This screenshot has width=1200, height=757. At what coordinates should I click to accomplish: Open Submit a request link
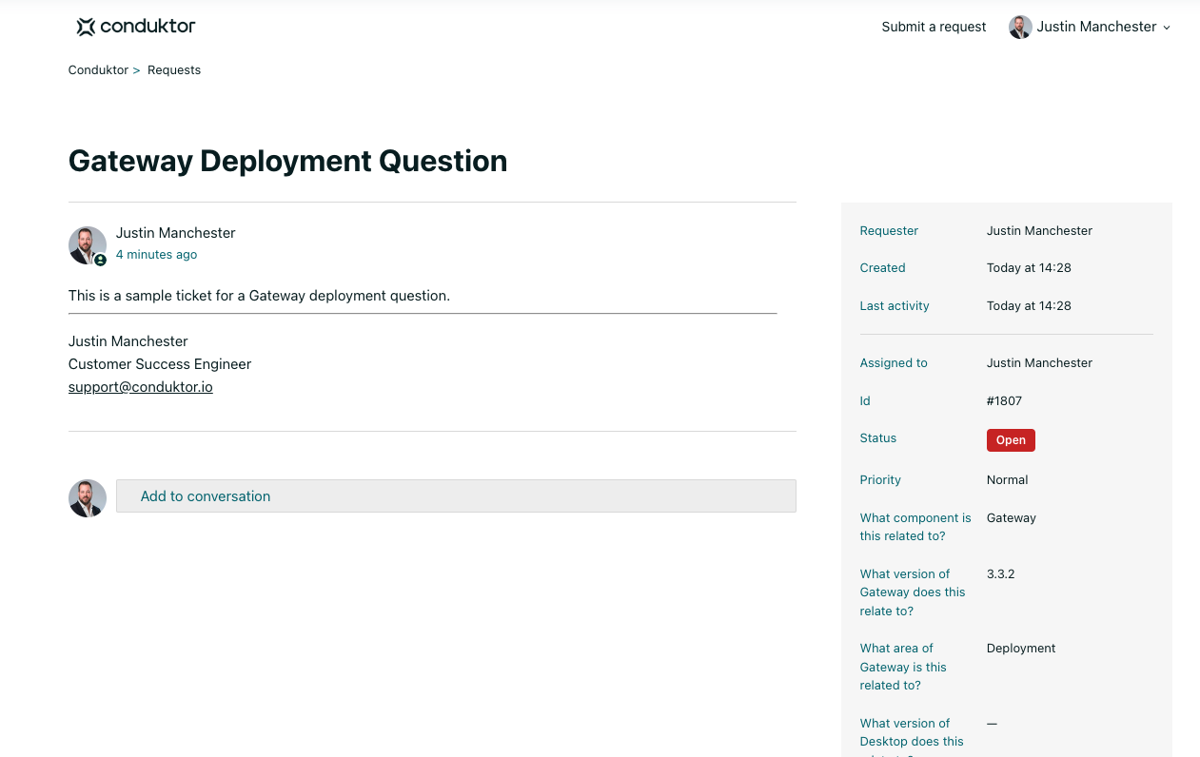tap(934, 27)
